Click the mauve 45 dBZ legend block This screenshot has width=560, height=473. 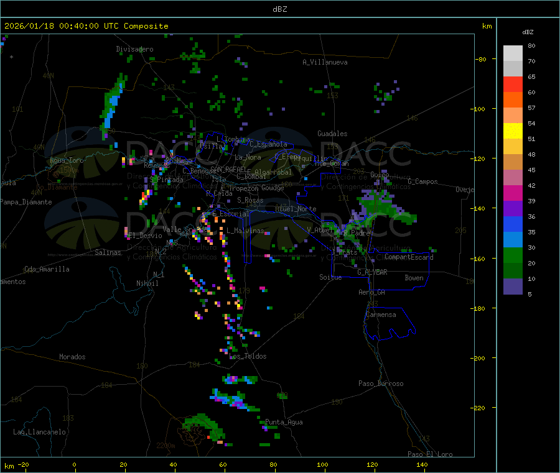pos(513,177)
